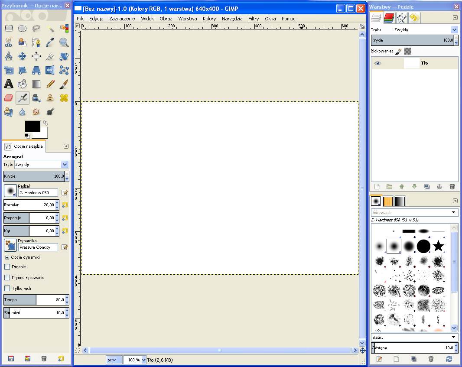Image resolution: width=462 pixels, height=367 pixels.
Task: Open the Filtry menu
Action: (254, 19)
